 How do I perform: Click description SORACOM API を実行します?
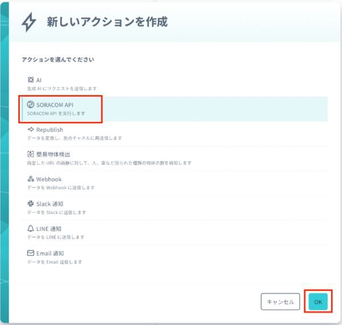coord(56,113)
